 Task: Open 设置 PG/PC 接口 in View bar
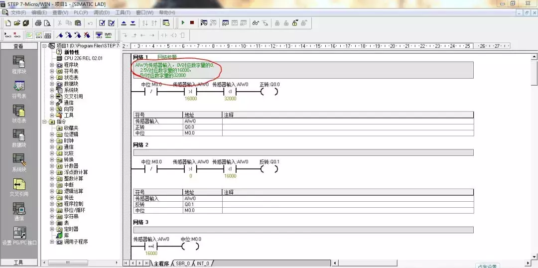click(x=19, y=236)
